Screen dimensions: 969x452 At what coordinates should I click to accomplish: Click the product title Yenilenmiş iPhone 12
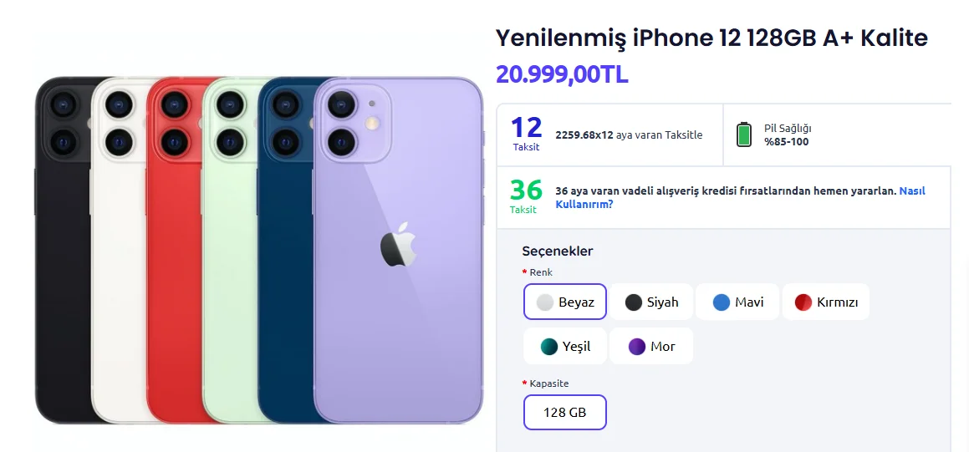click(711, 38)
